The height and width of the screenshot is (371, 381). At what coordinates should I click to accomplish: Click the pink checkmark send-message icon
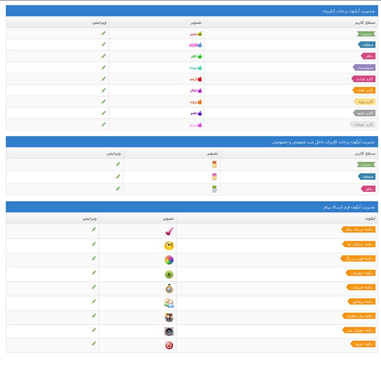click(169, 231)
